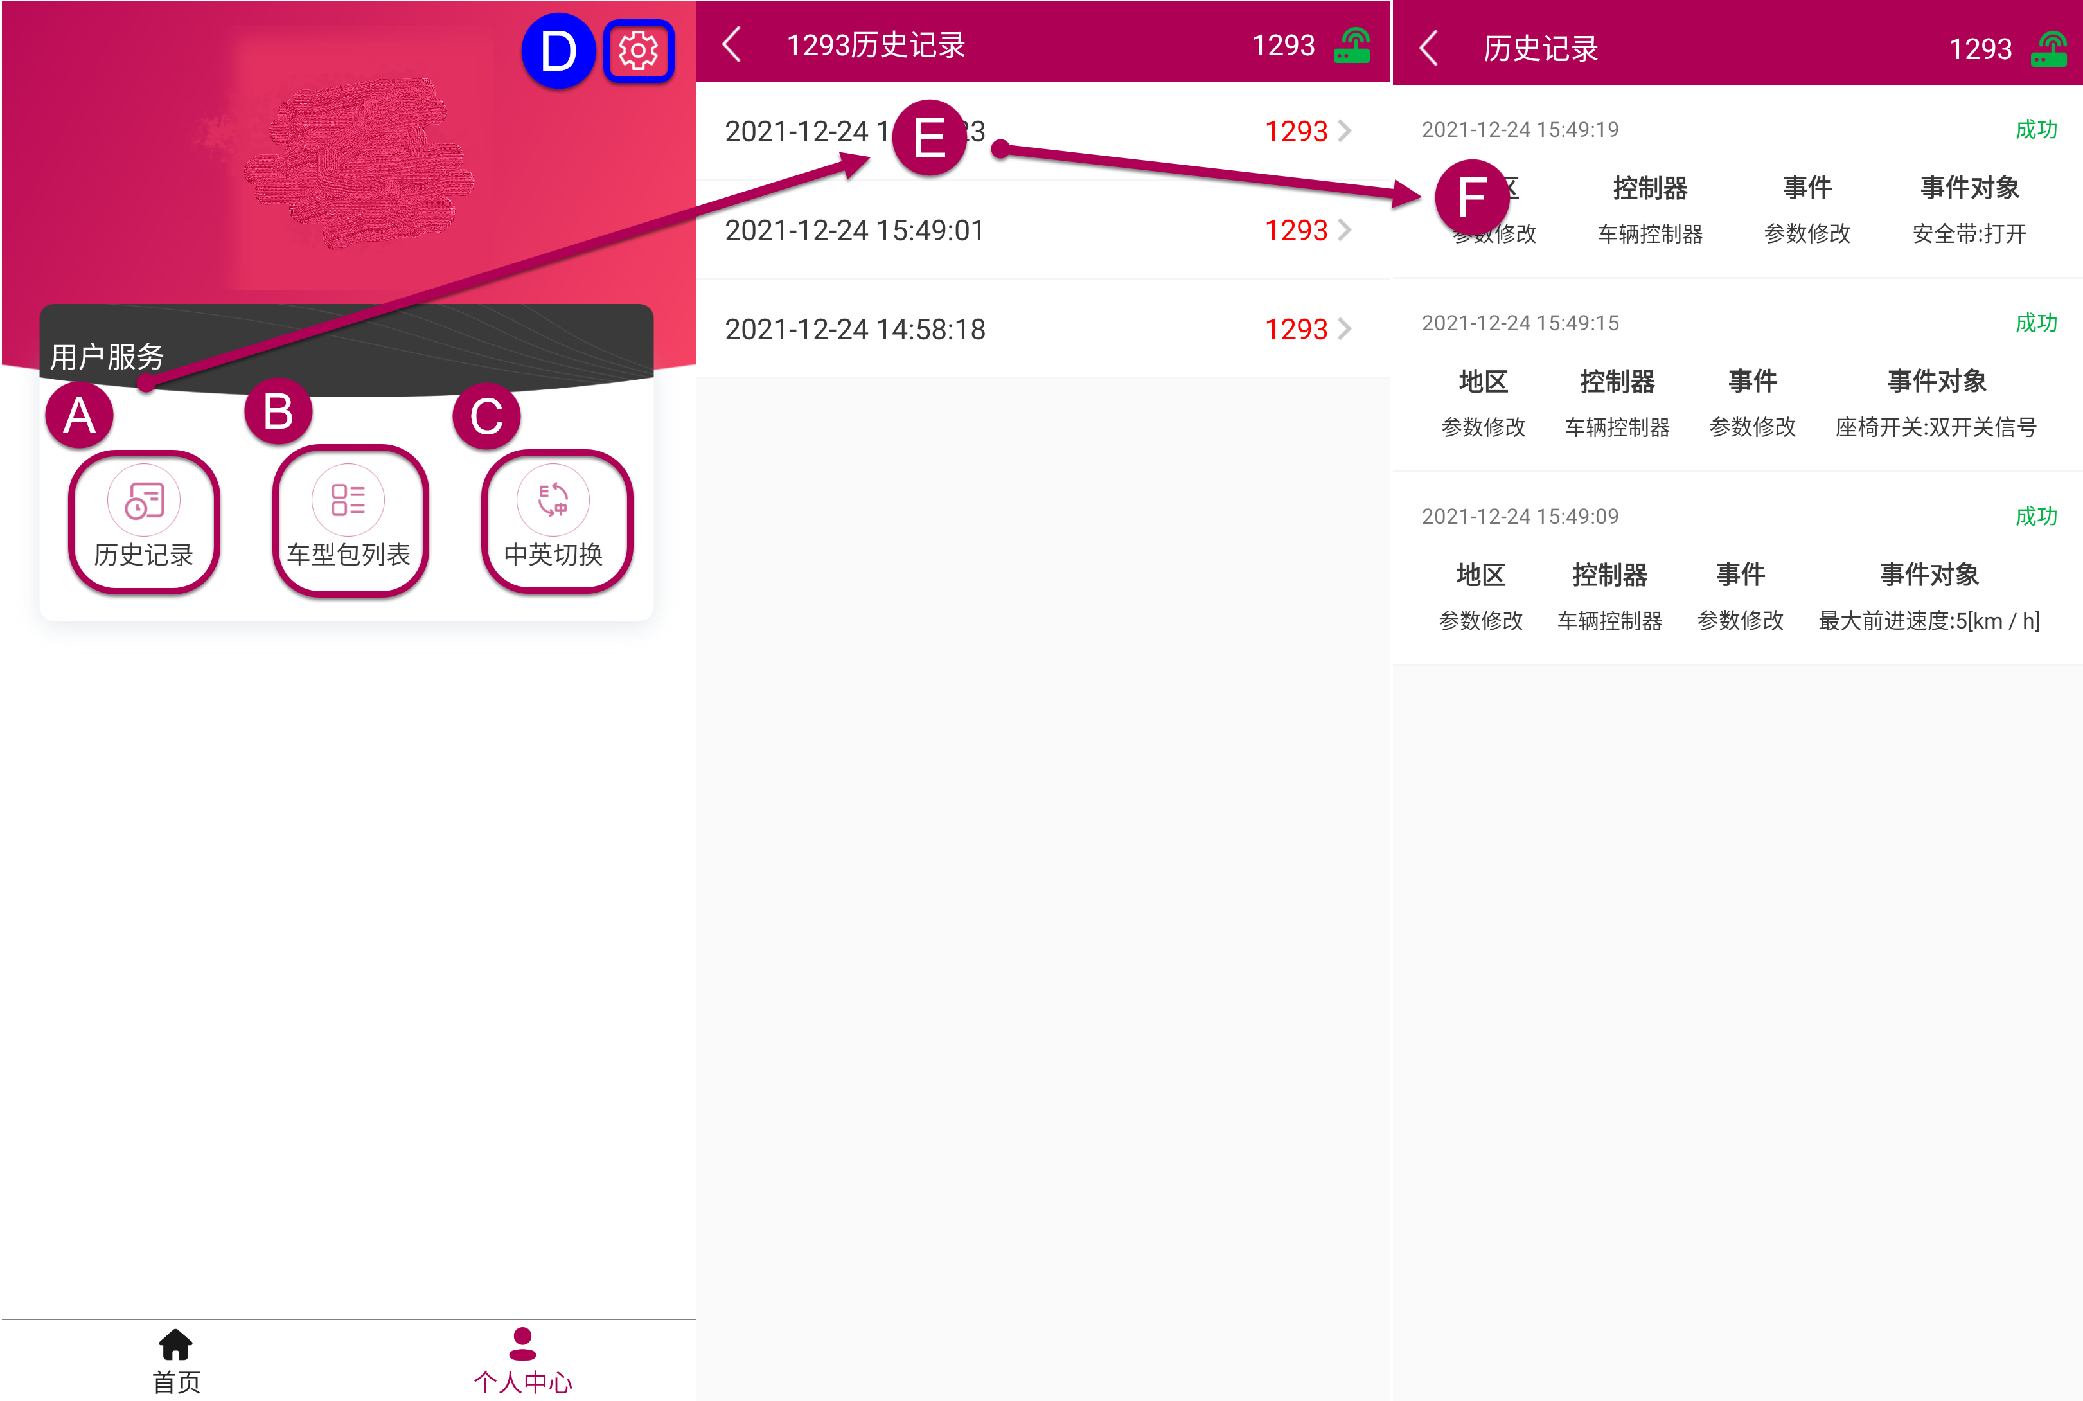The width and height of the screenshot is (2083, 1401).
Task: Expand record chevron for 15:49:01 entry
Action: pyautogui.click(x=1345, y=231)
